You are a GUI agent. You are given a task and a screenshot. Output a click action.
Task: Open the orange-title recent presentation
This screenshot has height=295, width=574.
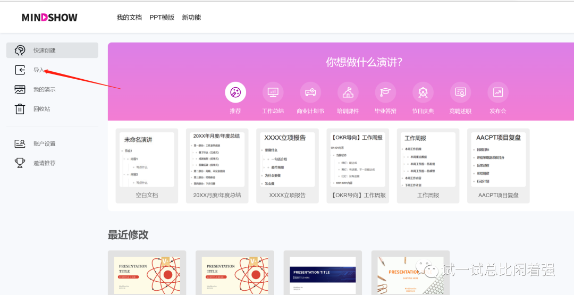410,274
